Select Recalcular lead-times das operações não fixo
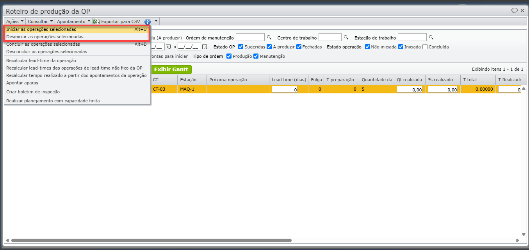This screenshot has height=250, width=529. [x=77, y=68]
